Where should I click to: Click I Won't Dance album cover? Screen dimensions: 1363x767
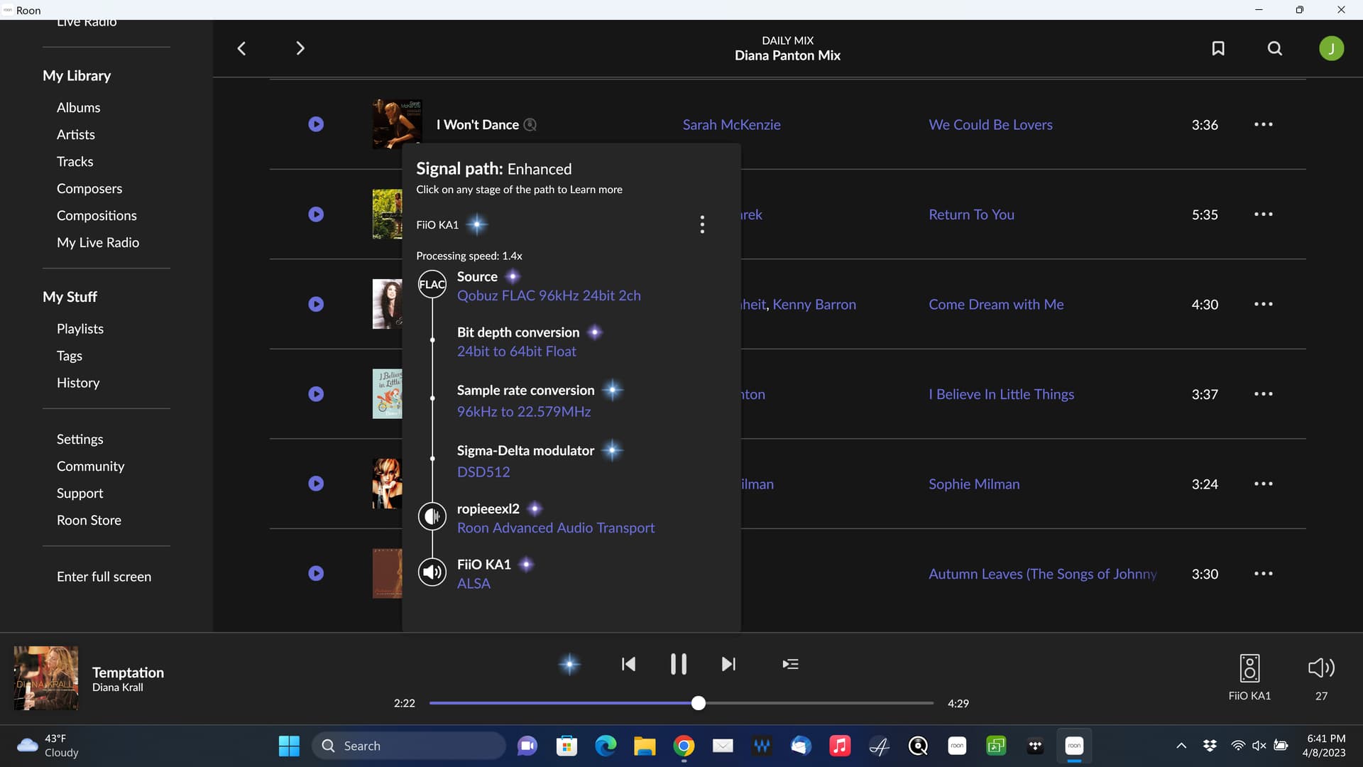click(x=398, y=124)
